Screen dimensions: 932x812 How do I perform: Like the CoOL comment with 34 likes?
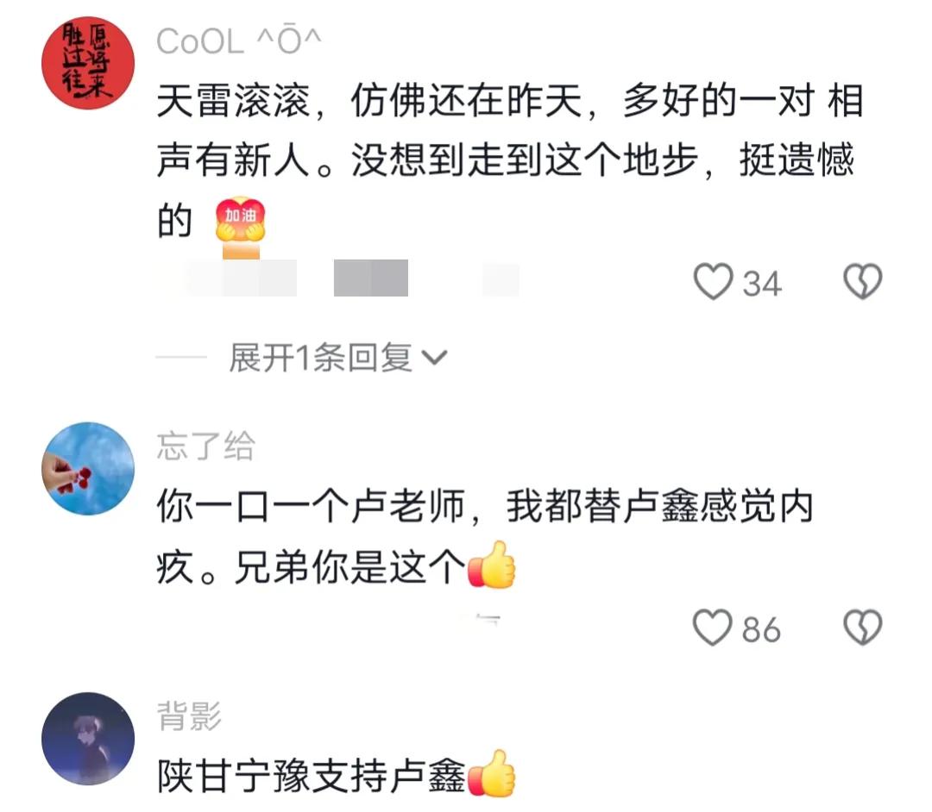(713, 281)
